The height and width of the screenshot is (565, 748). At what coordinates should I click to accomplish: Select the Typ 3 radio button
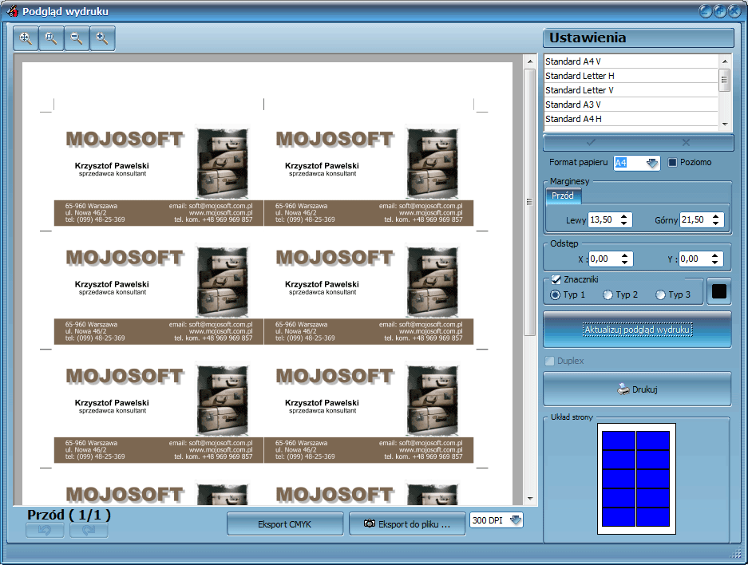660,295
